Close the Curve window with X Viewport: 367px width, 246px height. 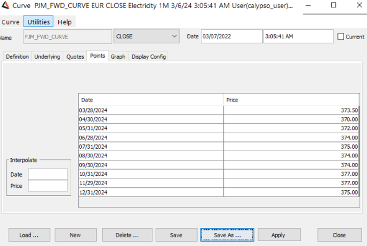pos(360,5)
